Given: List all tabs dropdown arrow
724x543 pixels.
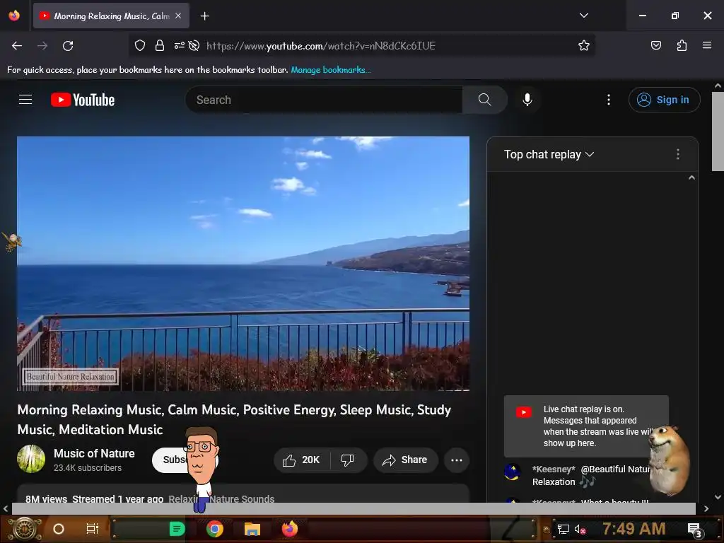Looking at the screenshot, I should point(583,16).
